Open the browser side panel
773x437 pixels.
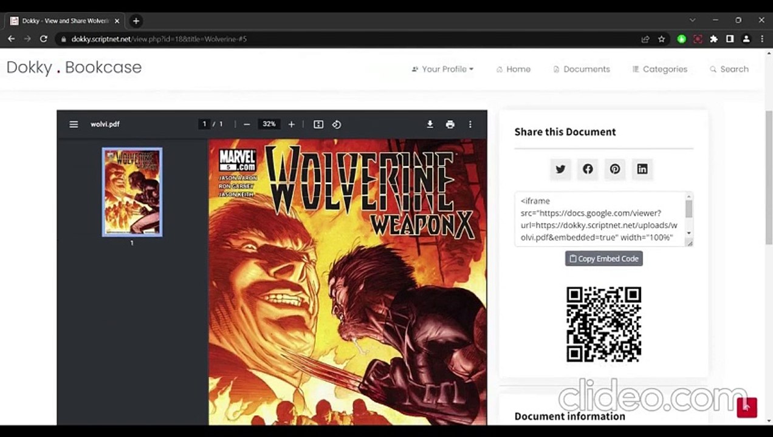pos(730,39)
